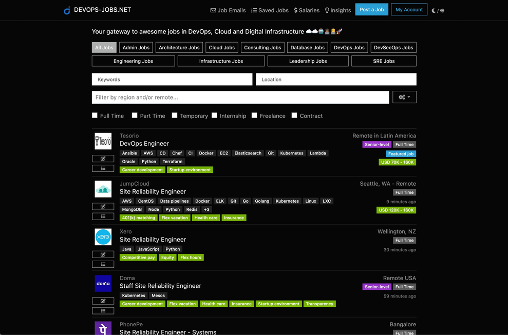Image resolution: width=508 pixels, height=335 pixels.
Task: Click the list icon under Xero logo
Action: [103, 264]
